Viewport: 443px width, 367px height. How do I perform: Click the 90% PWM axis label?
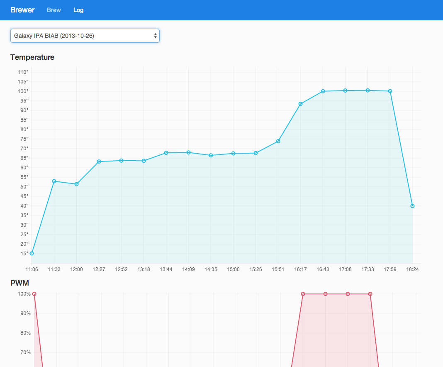(25, 313)
